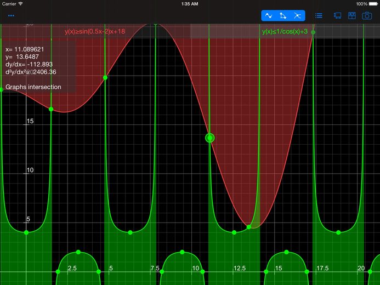Tap the x-axis root dot left of 2.5
This screenshot has width=380, height=285.
coord(58,272)
